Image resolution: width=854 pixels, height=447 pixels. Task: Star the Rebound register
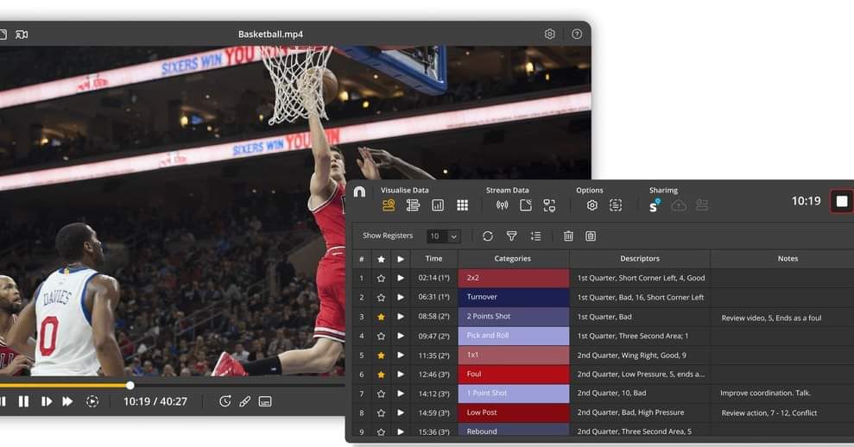(381, 431)
